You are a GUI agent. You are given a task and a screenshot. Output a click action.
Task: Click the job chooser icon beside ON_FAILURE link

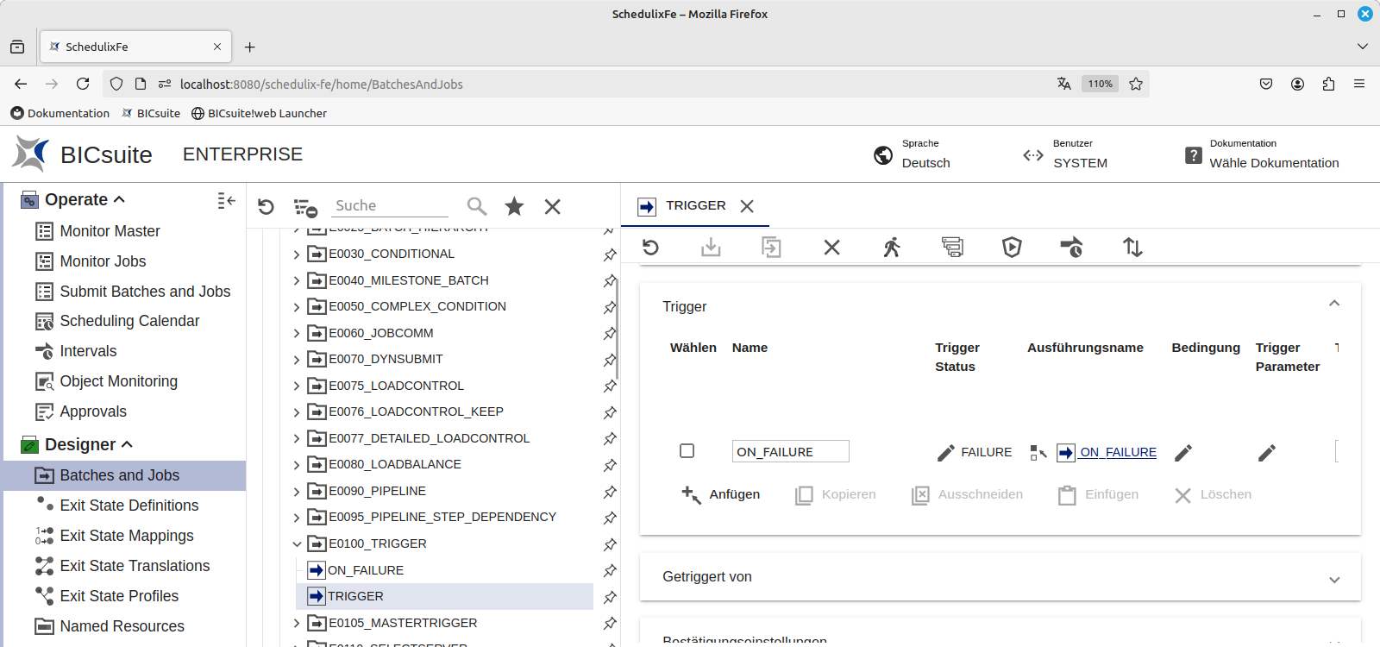(x=1038, y=453)
